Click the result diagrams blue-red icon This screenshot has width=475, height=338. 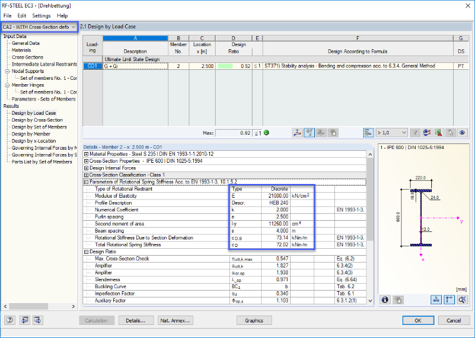(427, 133)
